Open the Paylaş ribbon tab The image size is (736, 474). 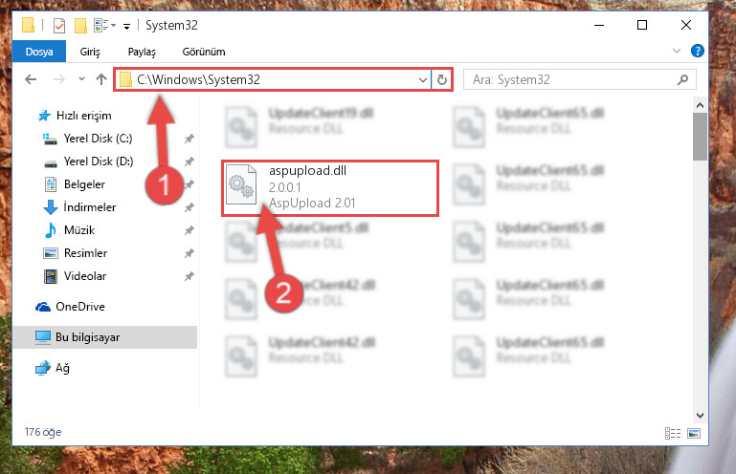coord(142,52)
